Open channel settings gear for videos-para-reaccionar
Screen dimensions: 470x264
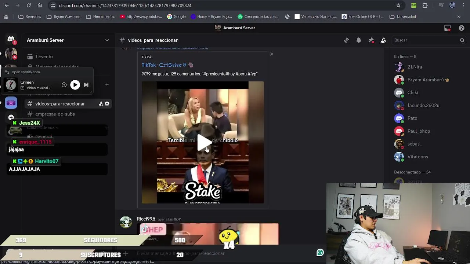(x=107, y=104)
